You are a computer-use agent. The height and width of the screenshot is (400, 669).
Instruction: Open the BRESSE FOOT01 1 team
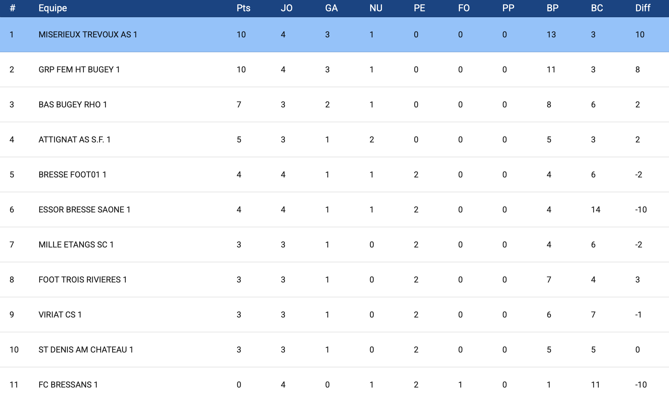click(x=72, y=175)
